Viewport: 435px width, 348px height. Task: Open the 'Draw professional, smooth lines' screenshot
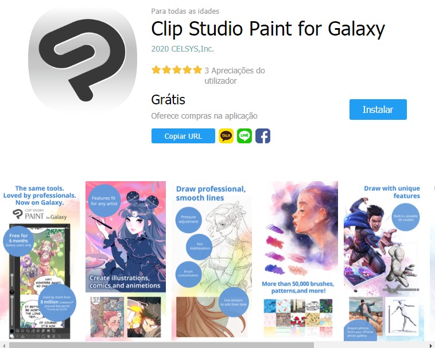212,261
